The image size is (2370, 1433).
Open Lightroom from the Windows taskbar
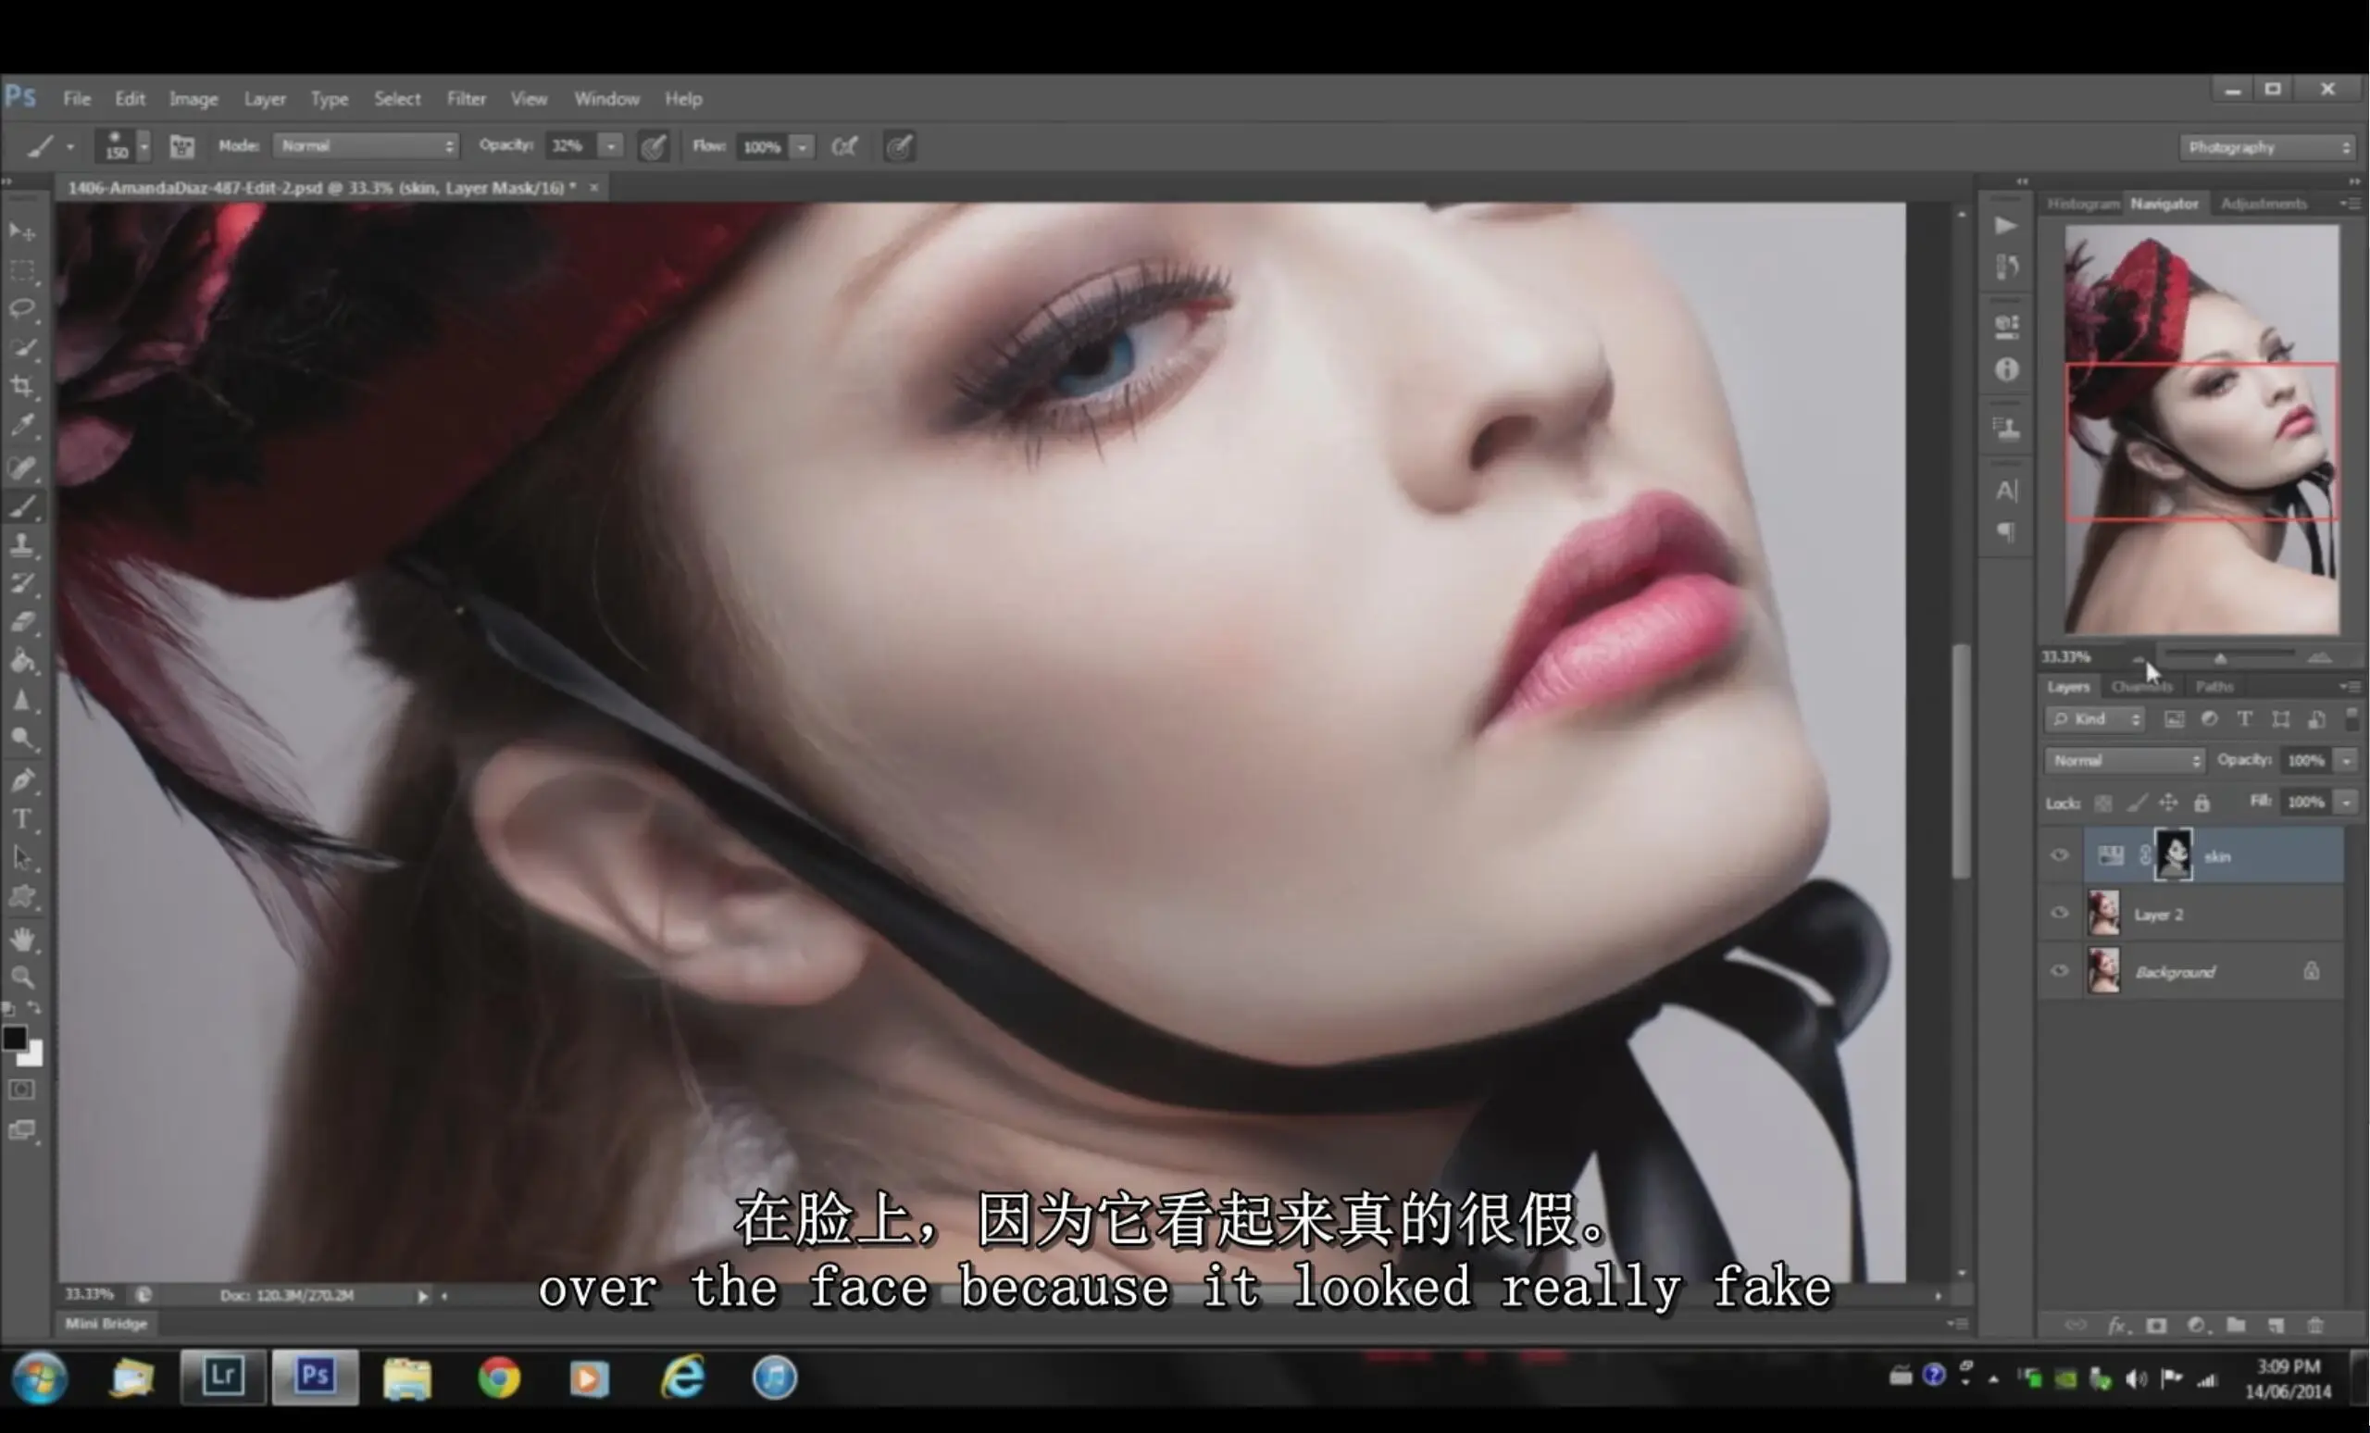pyautogui.click(x=222, y=1377)
